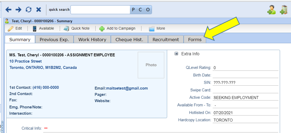Toggle the C filter in quick search
Screen dimensions: 291x133
[140, 10]
